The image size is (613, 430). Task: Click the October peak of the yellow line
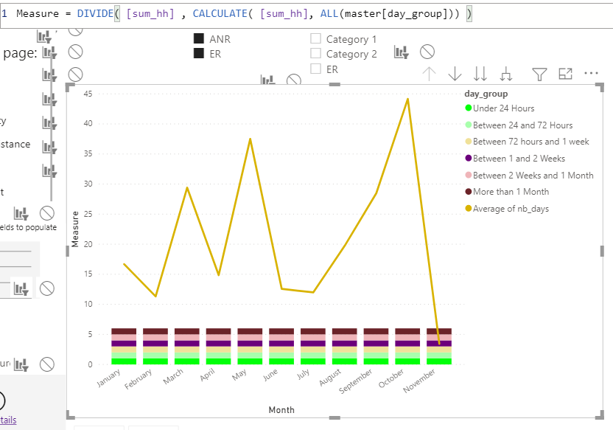point(407,100)
